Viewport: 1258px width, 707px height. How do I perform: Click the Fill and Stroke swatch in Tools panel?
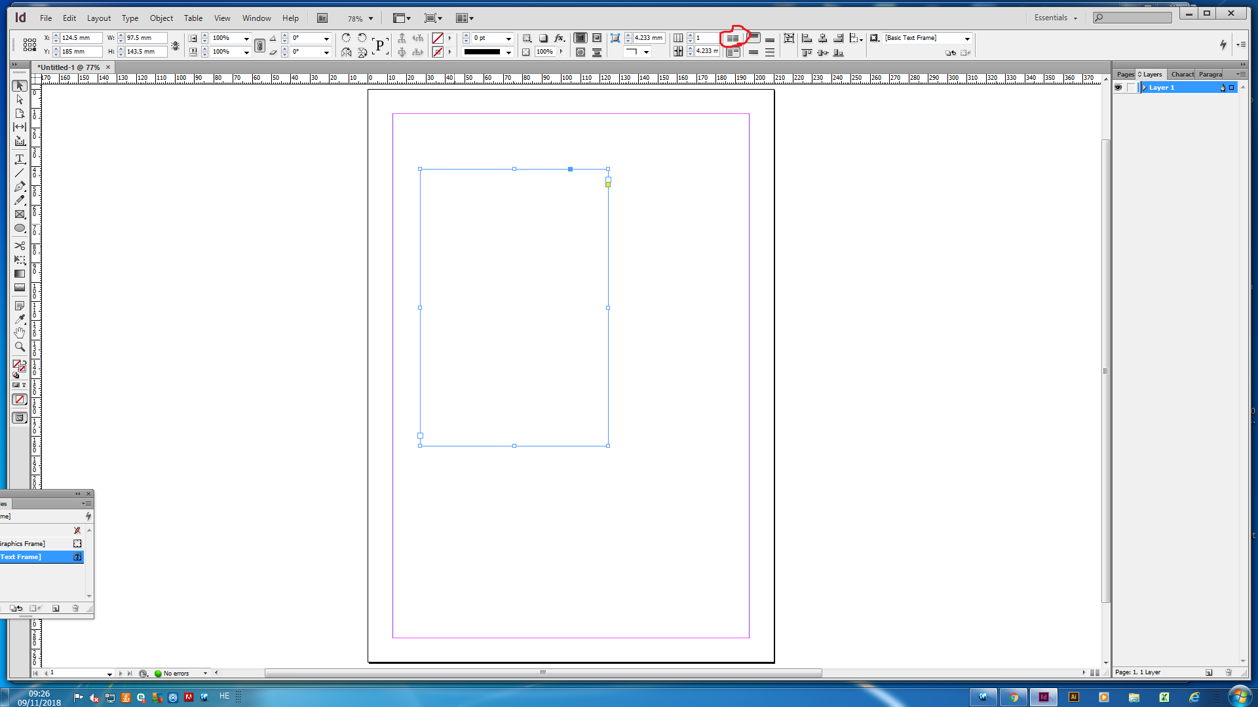click(x=18, y=365)
